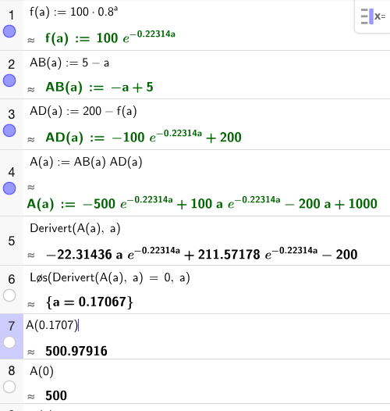Image resolution: width=390 pixels, height=411 pixels.
Task: Click input Løs(Derivert(A(a), a) = 0, a)
Action: point(110,278)
